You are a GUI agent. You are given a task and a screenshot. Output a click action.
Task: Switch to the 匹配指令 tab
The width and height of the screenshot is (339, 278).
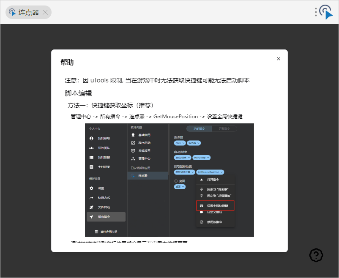224,128
